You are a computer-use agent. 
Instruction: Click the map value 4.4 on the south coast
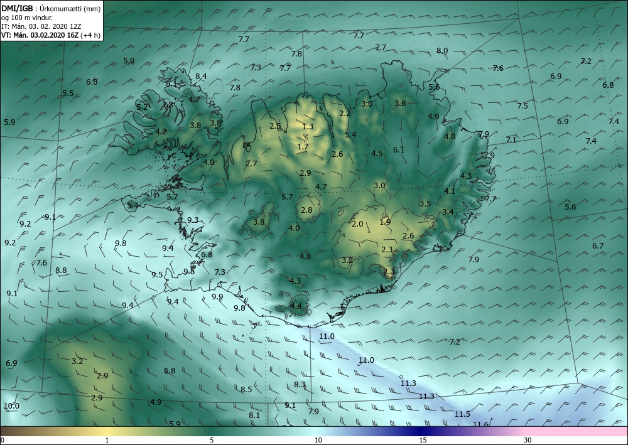296,306
